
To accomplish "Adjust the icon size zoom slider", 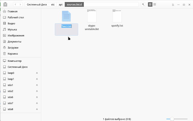I will (177, 119).
